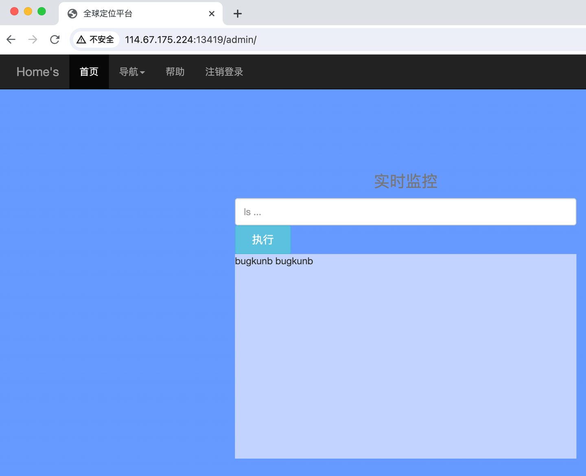Close the 全球定位平台 tab
This screenshot has height=476, width=586.
[x=212, y=14]
